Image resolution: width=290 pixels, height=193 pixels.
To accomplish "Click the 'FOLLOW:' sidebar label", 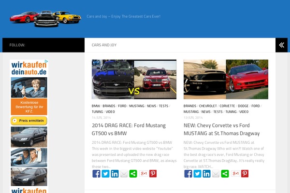I will (17, 45).
